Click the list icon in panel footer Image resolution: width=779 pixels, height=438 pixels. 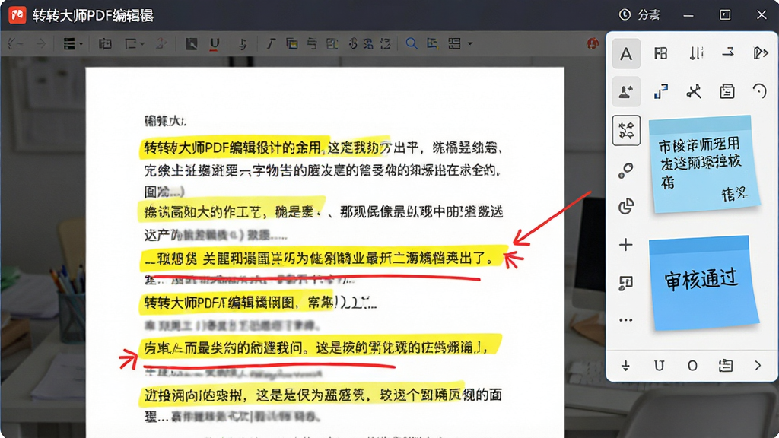tap(725, 366)
